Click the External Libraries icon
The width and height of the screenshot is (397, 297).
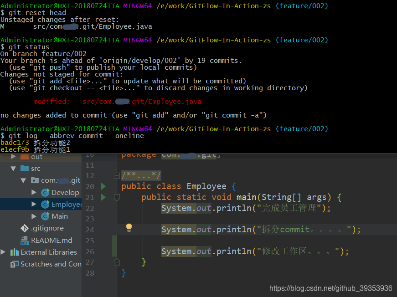pyautogui.click(x=15, y=252)
